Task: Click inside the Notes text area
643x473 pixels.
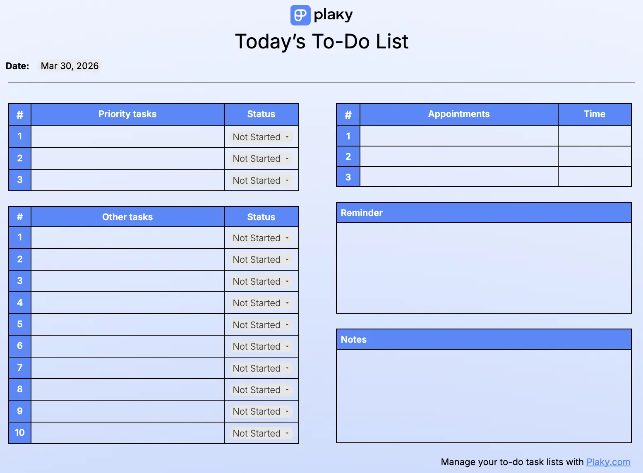Action: point(483,395)
